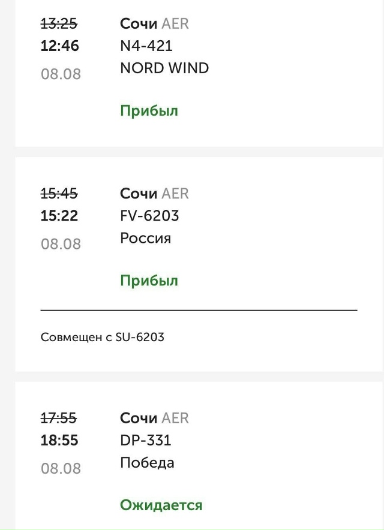Open the DP-331 flight number
The image size is (384, 530).
pos(146,440)
